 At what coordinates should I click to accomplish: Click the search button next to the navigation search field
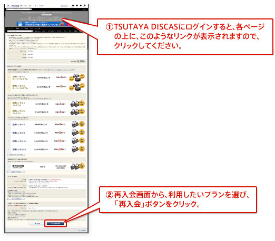[x=33, y=31]
